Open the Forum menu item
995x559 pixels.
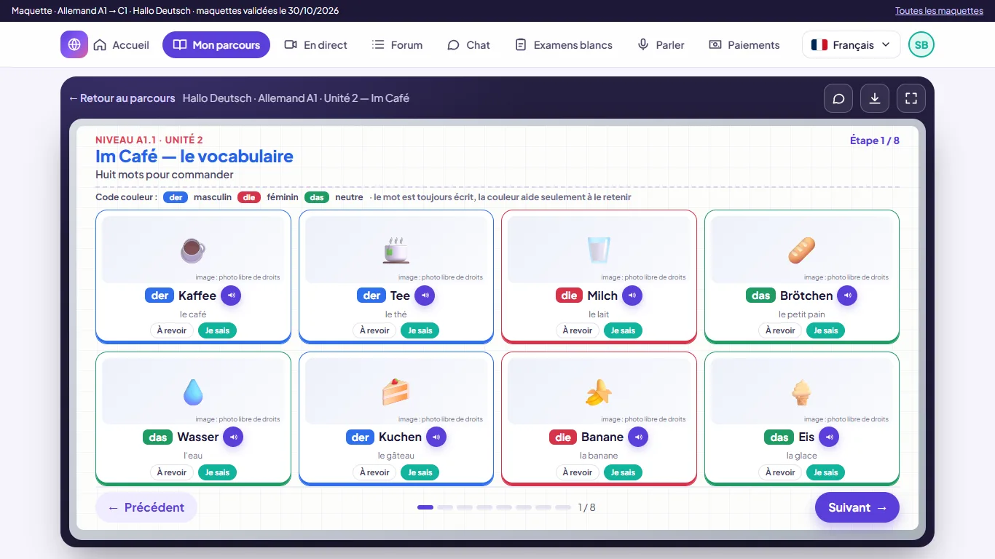click(397, 44)
